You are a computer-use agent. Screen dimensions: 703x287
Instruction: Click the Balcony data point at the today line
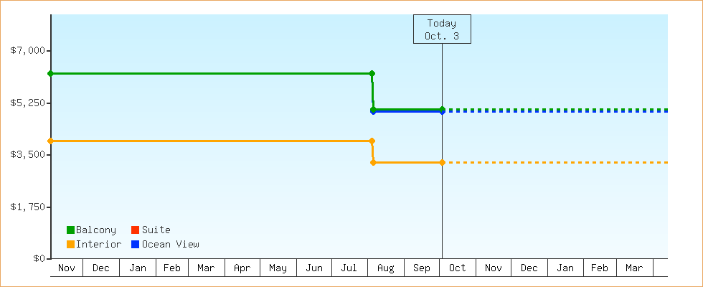point(442,109)
